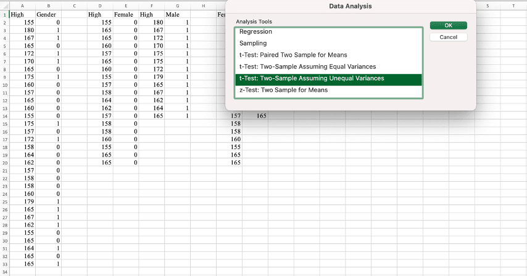Select the Male header cell in G1
The image size is (527, 276).
click(x=177, y=14)
